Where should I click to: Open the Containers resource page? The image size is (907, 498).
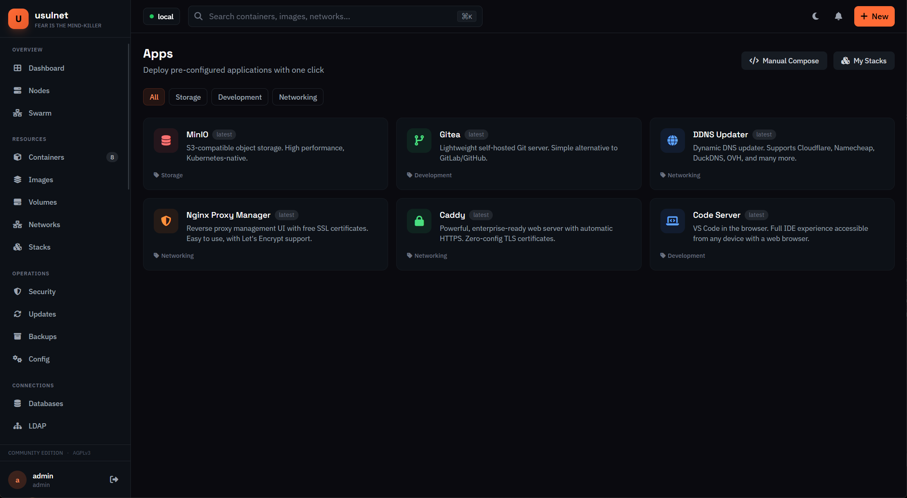pyautogui.click(x=46, y=157)
